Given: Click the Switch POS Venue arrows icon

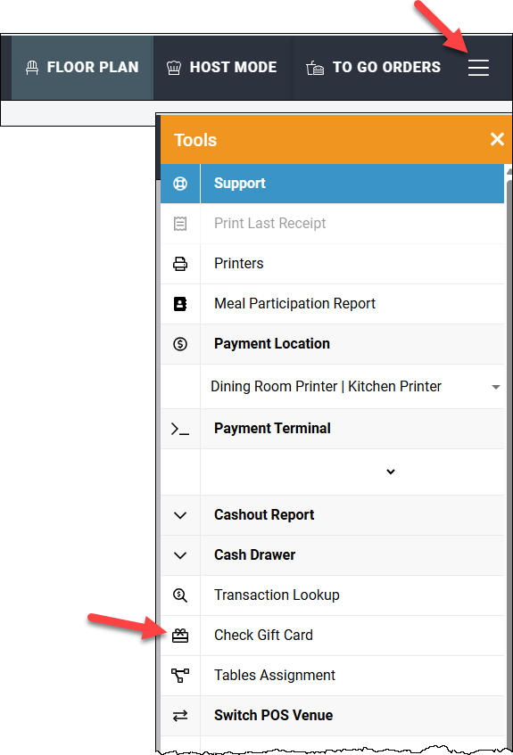Looking at the screenshot, I should coord(180,716).
